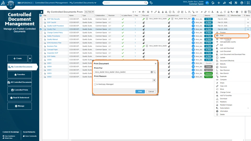The height and width of the screenshot is (141, 251).
Task: Click the toolbar Edit pencil icon
Action: click(x=155, y=12)
